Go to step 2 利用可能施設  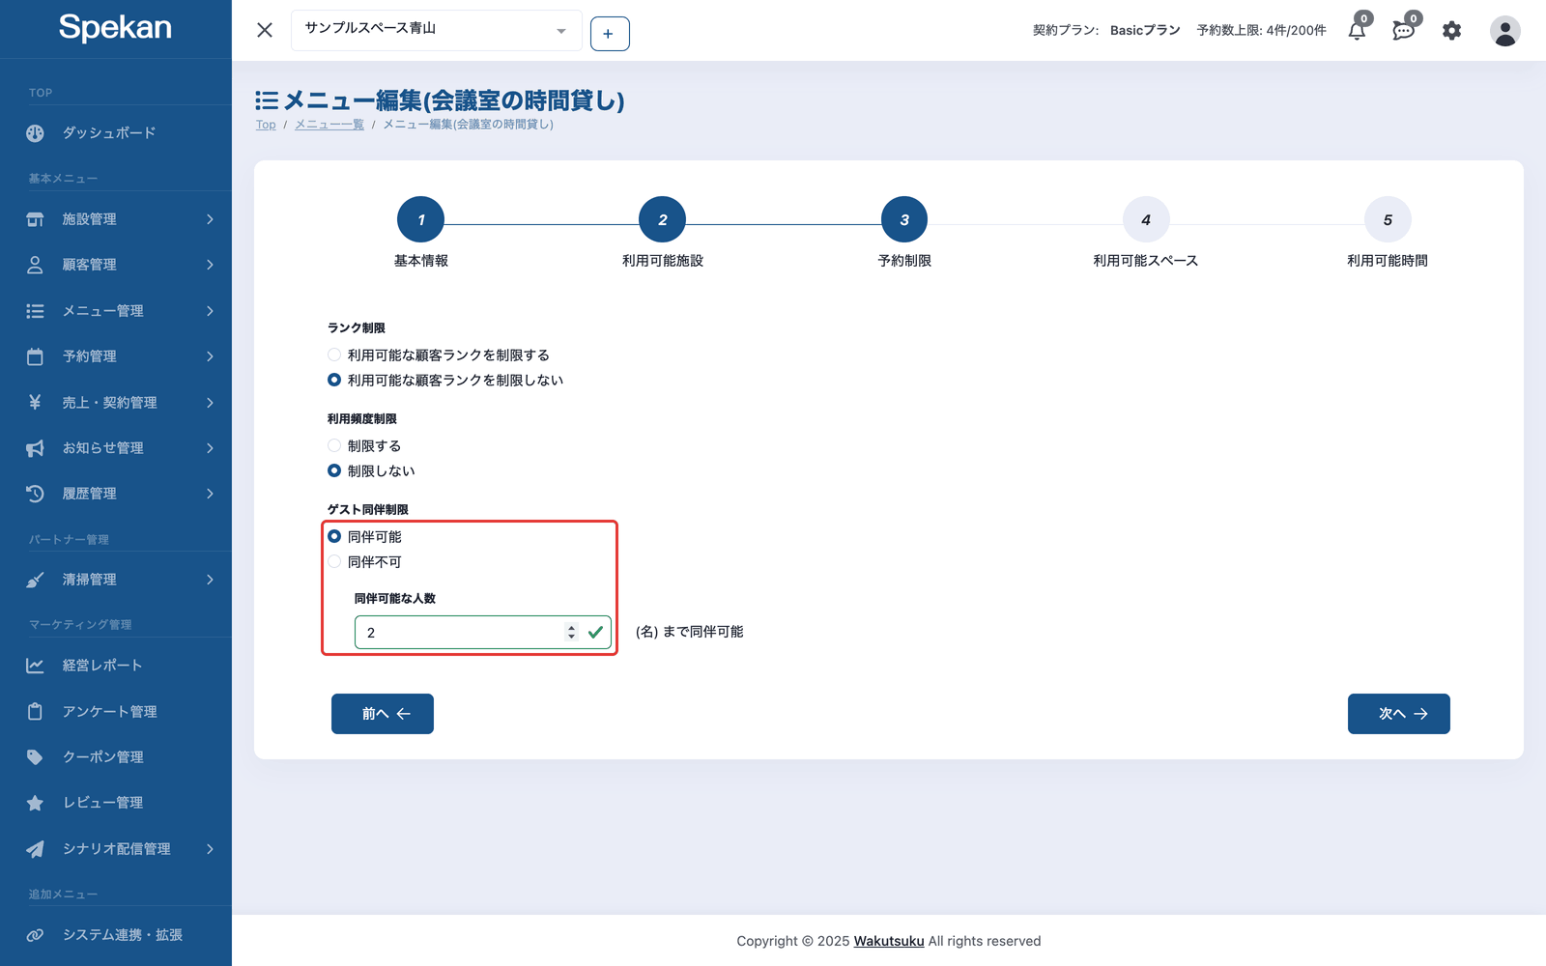pyautogui.click(x=662, y=220)
